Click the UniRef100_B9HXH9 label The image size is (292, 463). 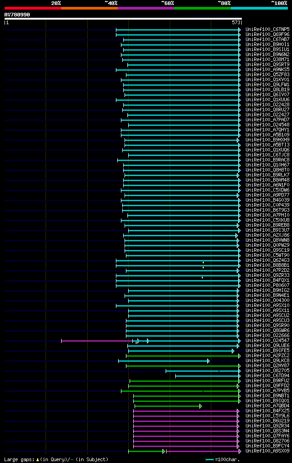(267, 140)
